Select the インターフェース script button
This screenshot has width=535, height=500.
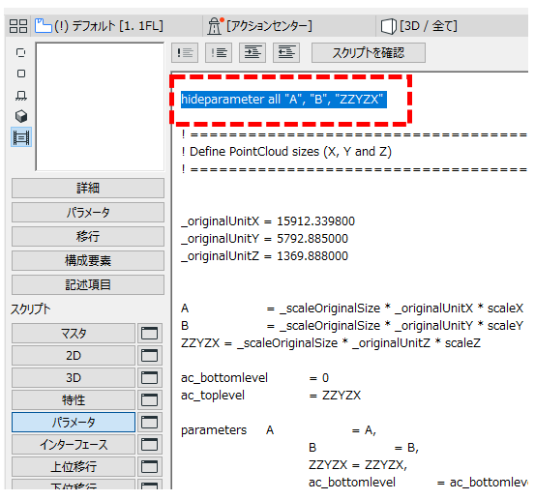pos(74,445)
